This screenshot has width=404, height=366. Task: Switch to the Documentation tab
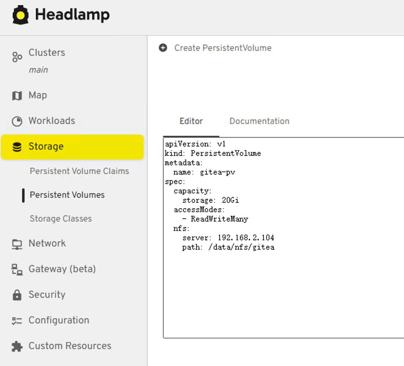coord(259,121)
